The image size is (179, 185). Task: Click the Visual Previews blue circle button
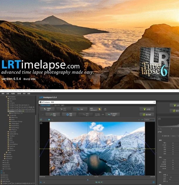[69, 115]
